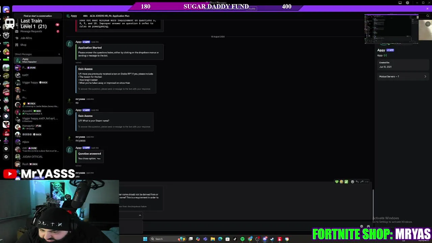Click the mryasss username above 'no'
432x243 pixels.
80,99
